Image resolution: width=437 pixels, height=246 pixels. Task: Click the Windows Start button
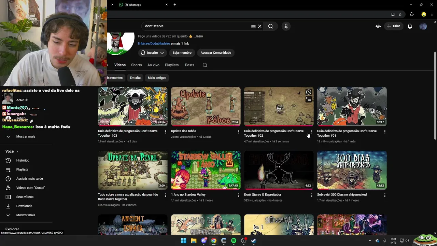tap(183, 241)
